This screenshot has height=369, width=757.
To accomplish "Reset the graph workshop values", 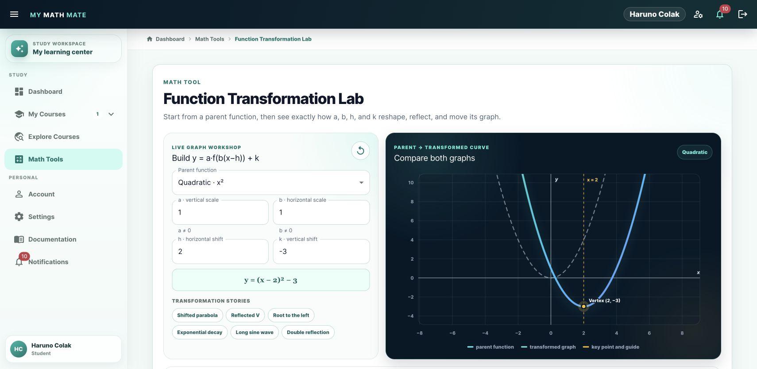I will tap(360, 151).
